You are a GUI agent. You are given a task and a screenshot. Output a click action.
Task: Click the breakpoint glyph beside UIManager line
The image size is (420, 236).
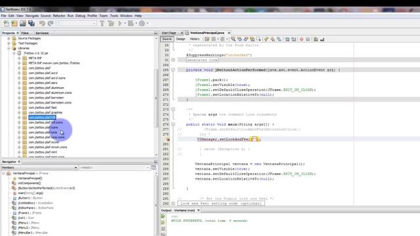168,139
